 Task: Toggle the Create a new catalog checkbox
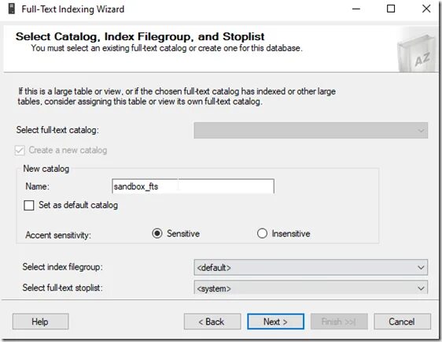pos(20,151)
